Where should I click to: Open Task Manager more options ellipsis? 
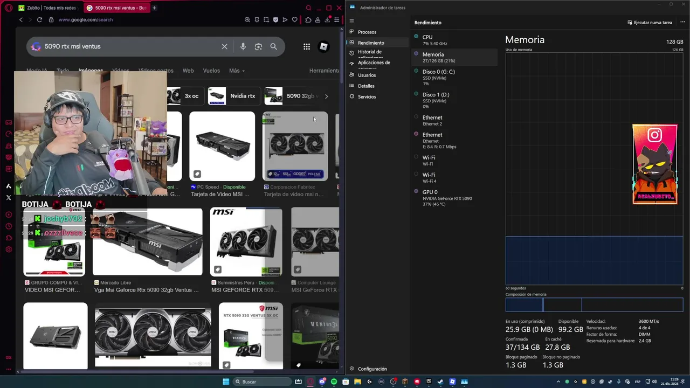(x=682, y=23)
